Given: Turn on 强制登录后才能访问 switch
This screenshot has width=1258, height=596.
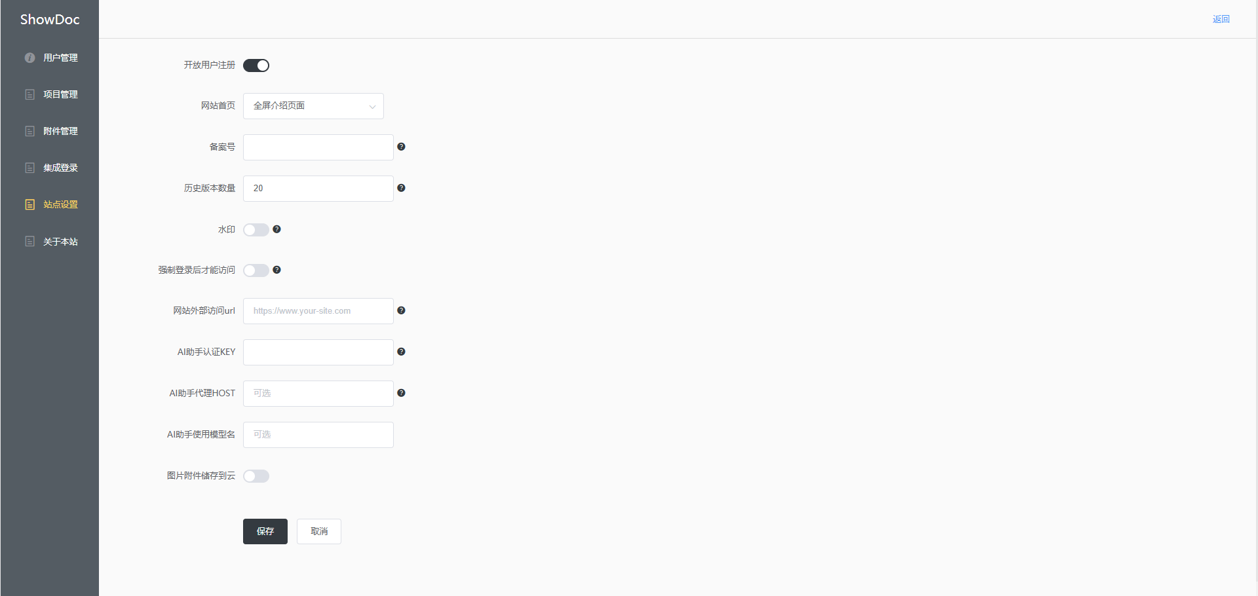Looking at the screenshot, I should click(256, 270).
